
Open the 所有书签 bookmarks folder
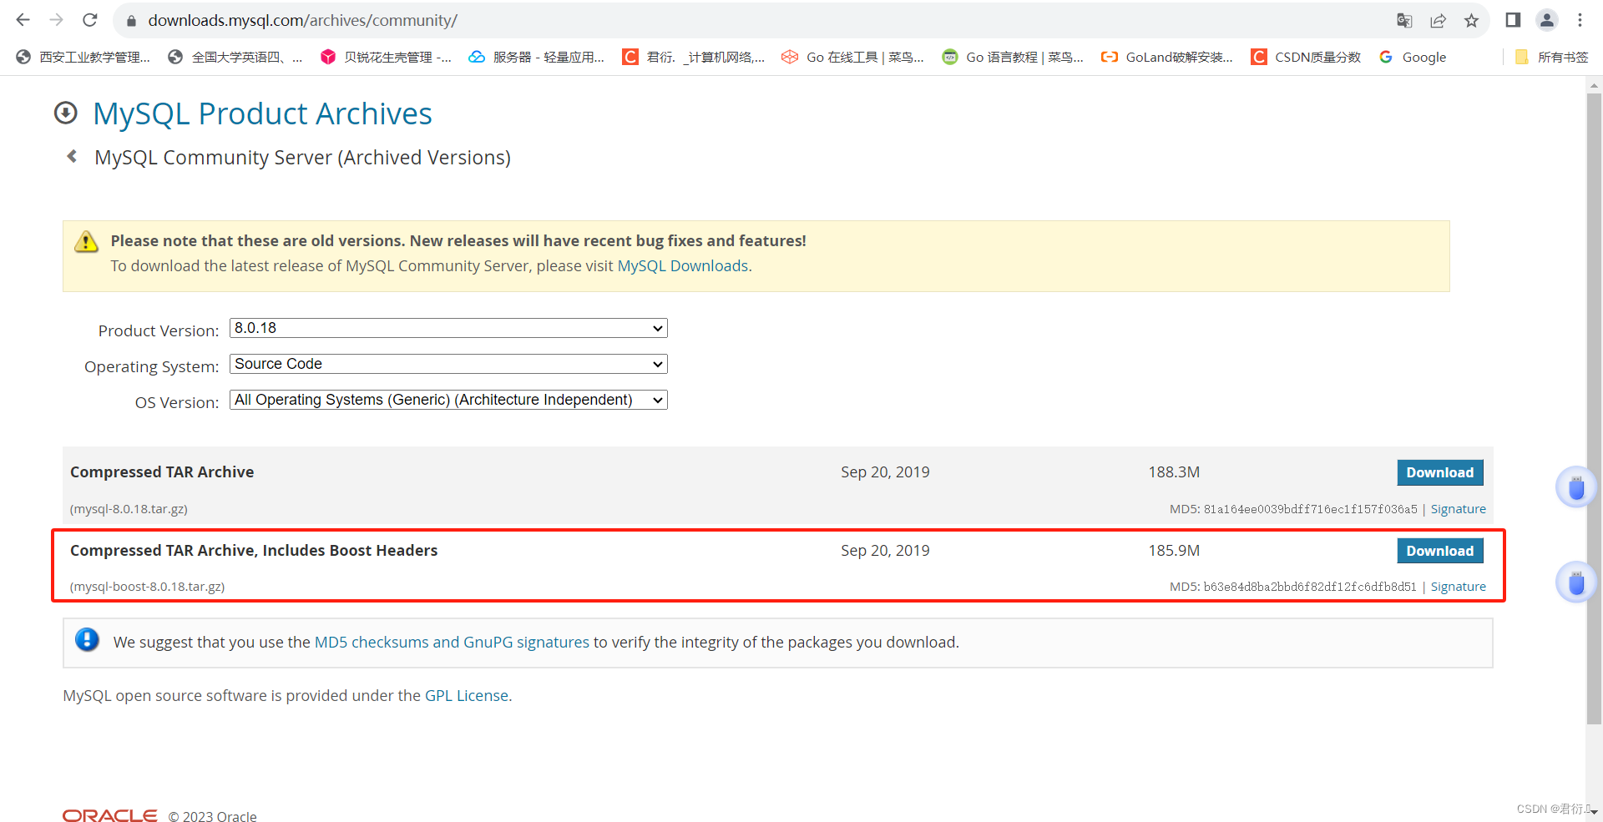1552,57
